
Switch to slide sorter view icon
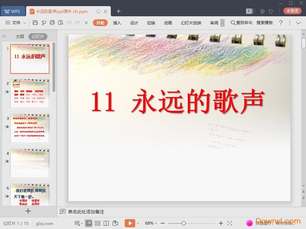98,223
